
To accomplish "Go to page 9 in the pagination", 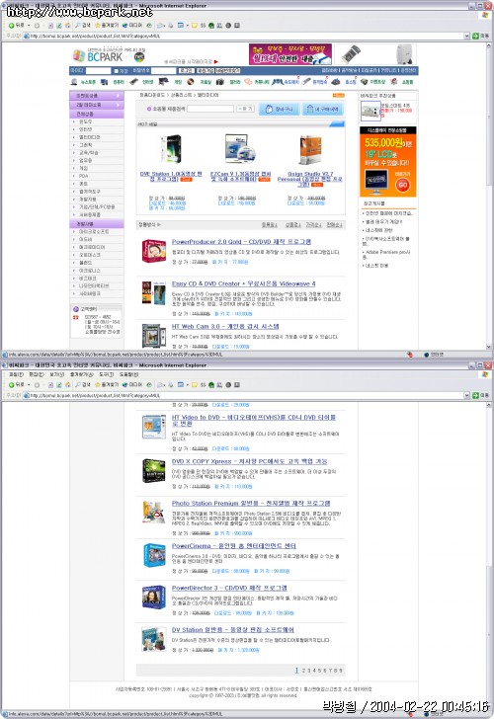I will (x=341, y=671).
